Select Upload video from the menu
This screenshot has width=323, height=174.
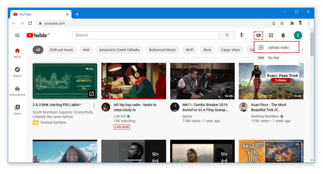276,47
